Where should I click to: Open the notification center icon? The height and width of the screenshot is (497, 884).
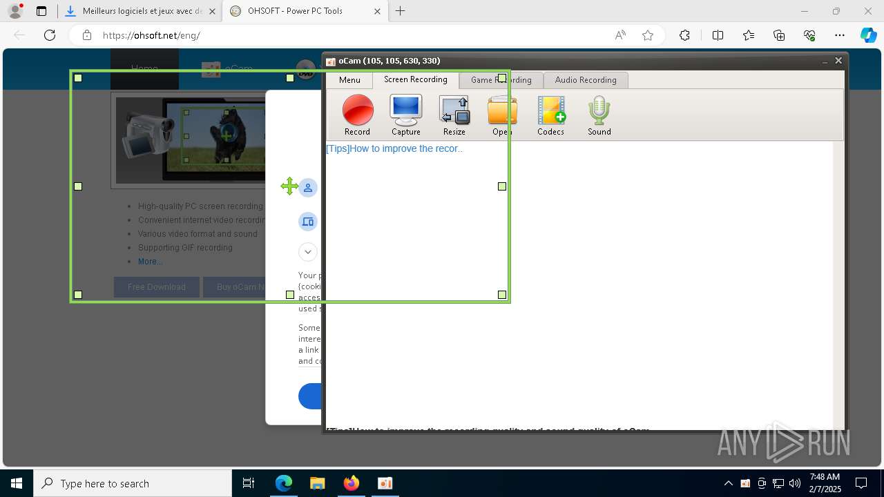point(861,483)
